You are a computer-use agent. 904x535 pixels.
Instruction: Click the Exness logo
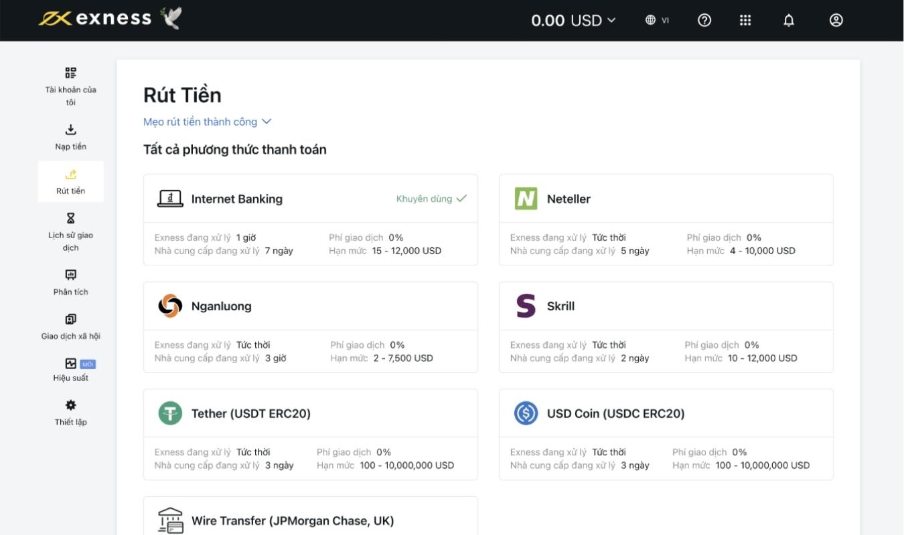click(94, 19)
